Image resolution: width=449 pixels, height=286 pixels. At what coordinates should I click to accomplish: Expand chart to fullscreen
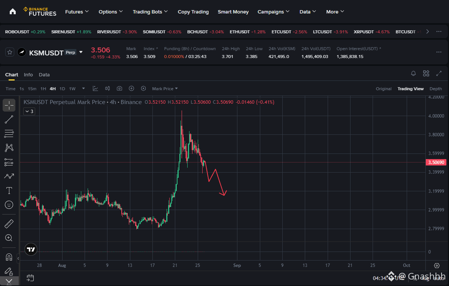click(439, 74)
